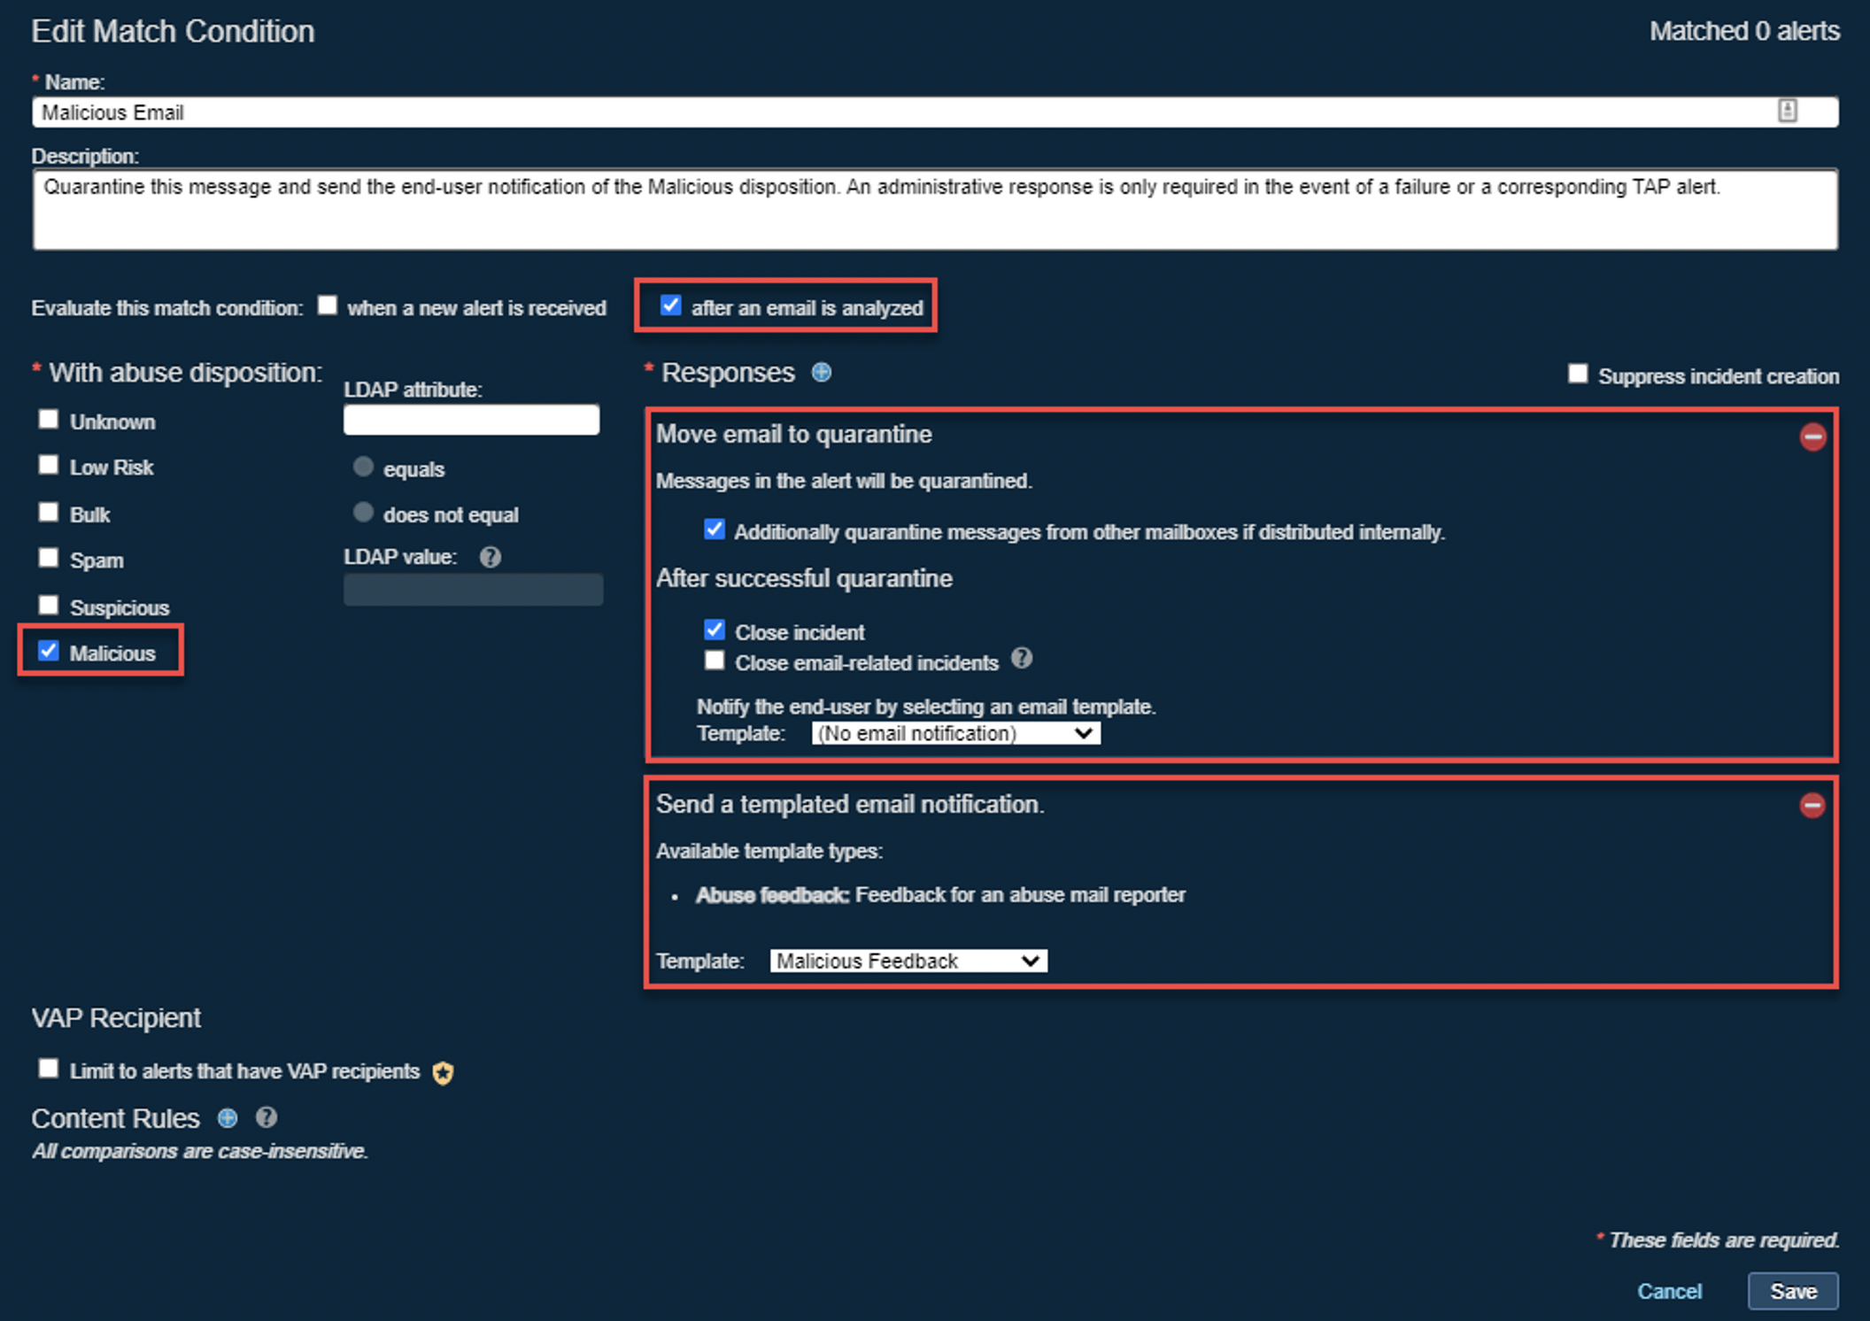Remove the Move email to quarantine response
This screenshot has height=1321, width=1870.
pos(1812,436)
